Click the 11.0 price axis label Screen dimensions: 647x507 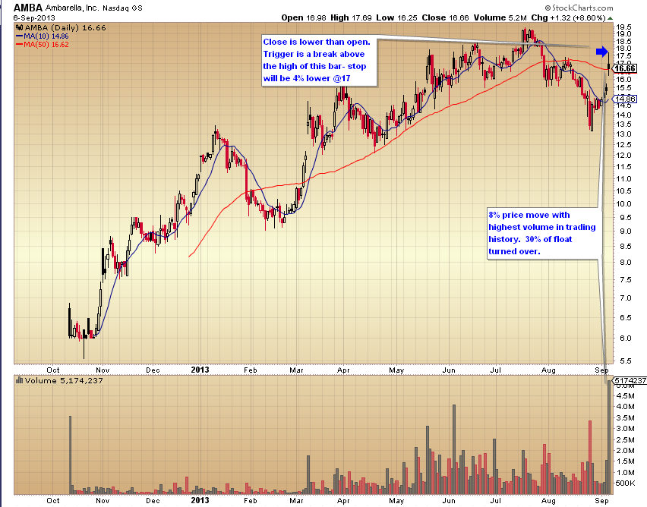pyautogui.click(x=624, y=178)
